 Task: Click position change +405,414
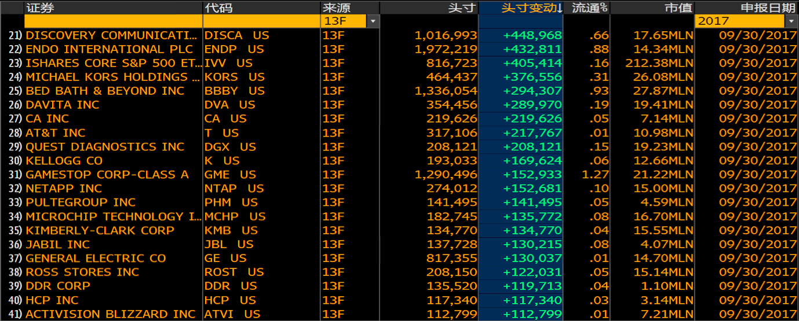point(532,63)
